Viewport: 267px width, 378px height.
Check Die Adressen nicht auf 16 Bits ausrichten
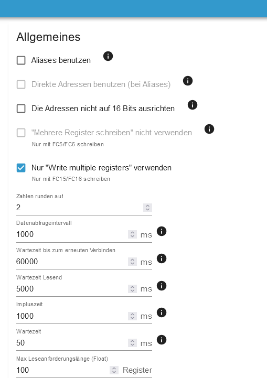21,109
